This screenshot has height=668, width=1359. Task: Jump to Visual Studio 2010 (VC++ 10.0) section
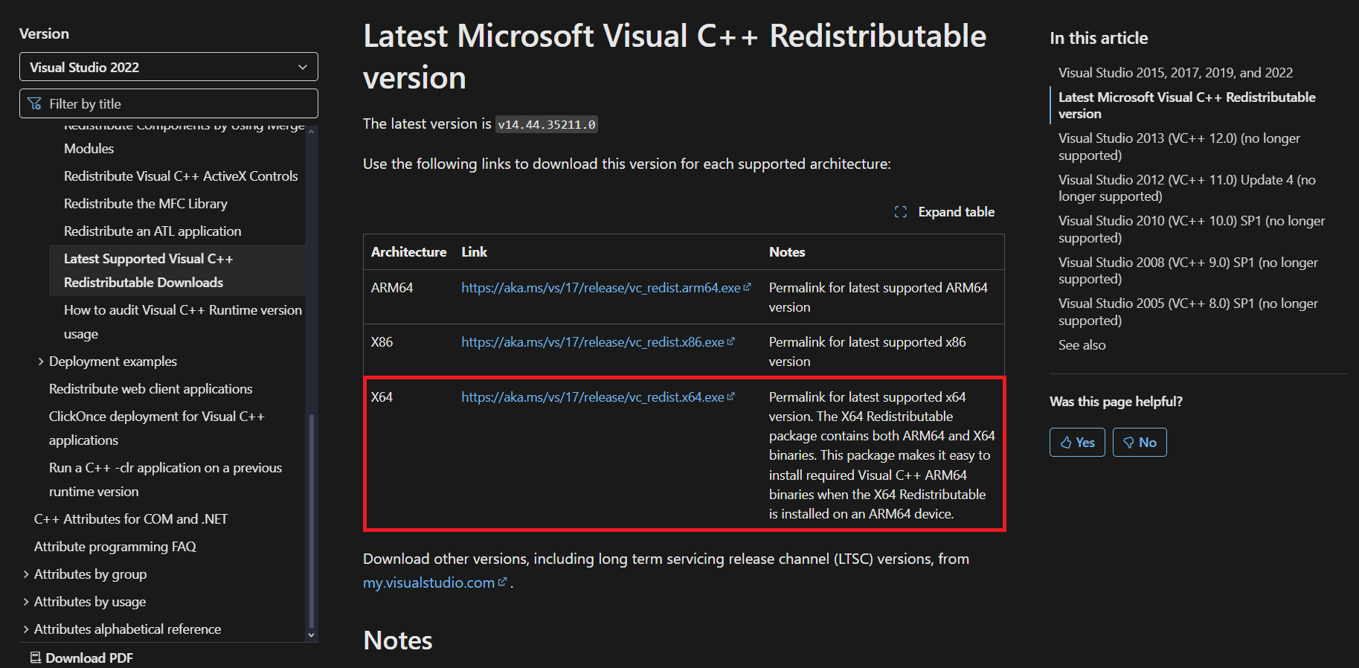pyautogui.click(x=1192, y=229)
